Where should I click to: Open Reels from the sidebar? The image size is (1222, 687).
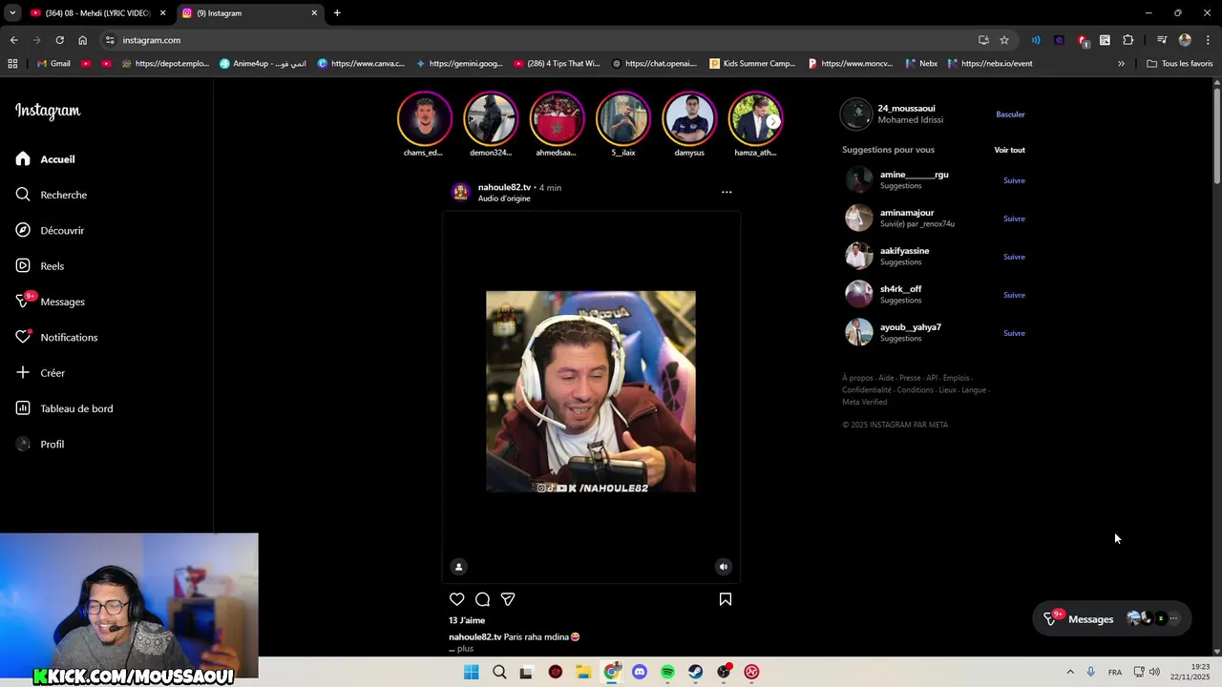click(x=40, y=266)
